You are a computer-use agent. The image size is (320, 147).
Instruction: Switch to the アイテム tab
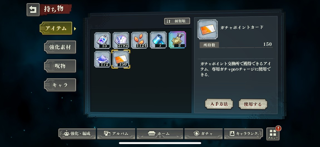(56, 28)
